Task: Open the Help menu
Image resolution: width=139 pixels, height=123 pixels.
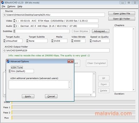Action: pos(20,6)
